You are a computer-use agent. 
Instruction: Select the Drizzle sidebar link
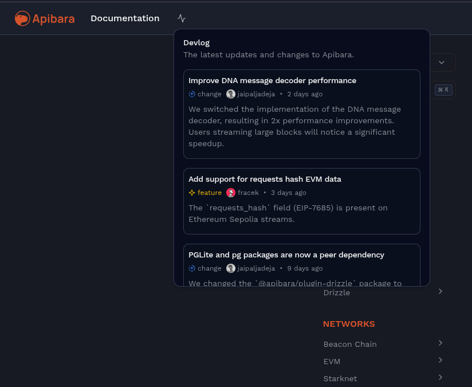pyautogui.click(x=337, y=292)
